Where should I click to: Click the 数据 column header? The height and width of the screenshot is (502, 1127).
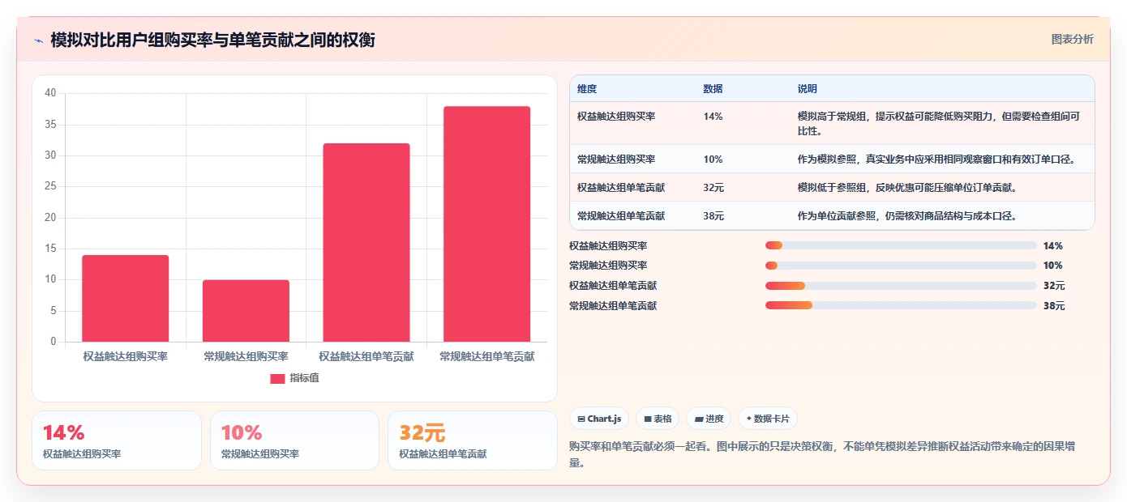point(713,89)
